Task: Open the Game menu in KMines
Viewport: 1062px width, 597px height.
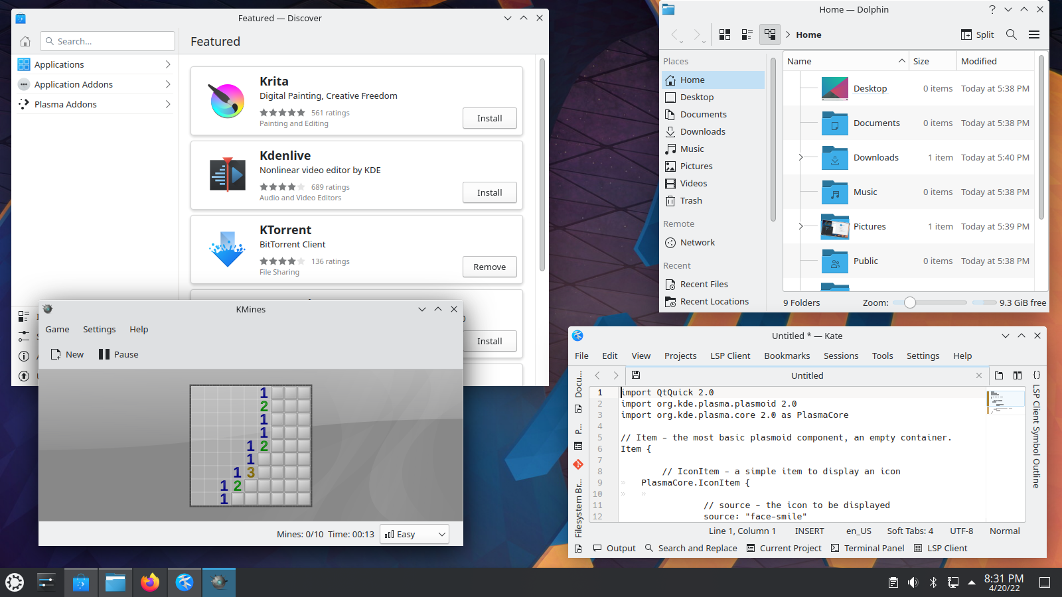Action: pos(57,329)
